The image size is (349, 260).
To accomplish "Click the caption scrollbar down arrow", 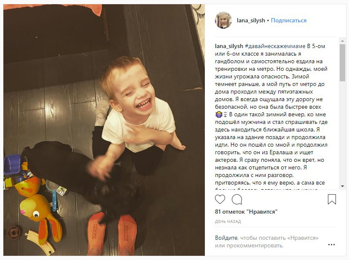I will click(x=342, y=186).
